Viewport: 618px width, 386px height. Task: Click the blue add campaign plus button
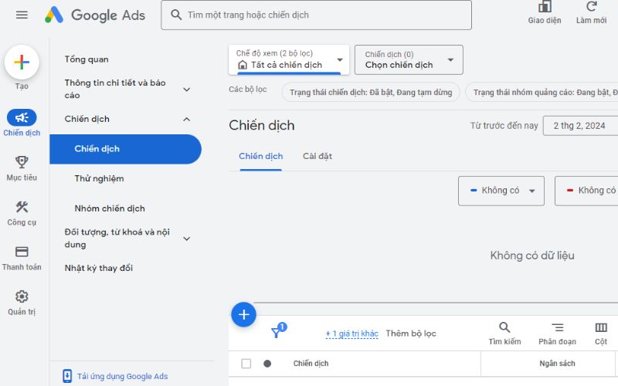pos(244,314)
